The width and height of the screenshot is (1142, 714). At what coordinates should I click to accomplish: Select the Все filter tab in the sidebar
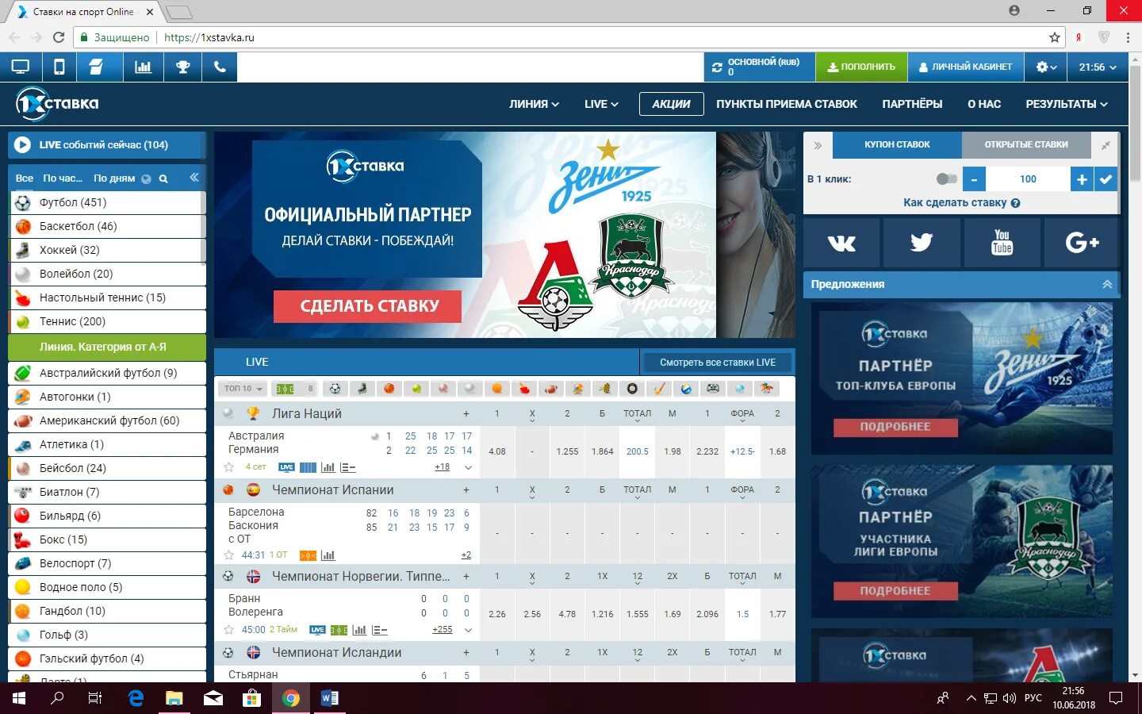click(25, 178)
